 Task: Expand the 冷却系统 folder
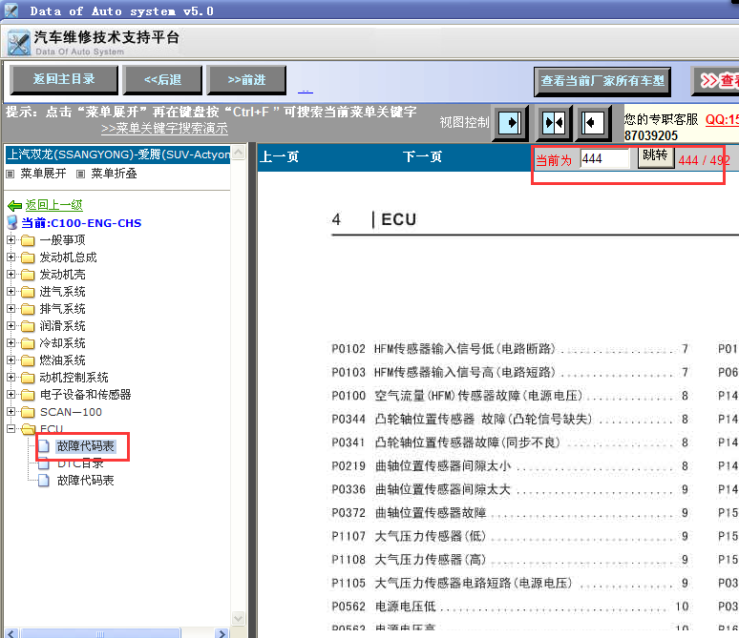tap(11, 342)
